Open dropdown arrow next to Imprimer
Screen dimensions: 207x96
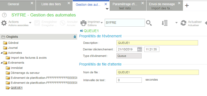tap(102, 23)
